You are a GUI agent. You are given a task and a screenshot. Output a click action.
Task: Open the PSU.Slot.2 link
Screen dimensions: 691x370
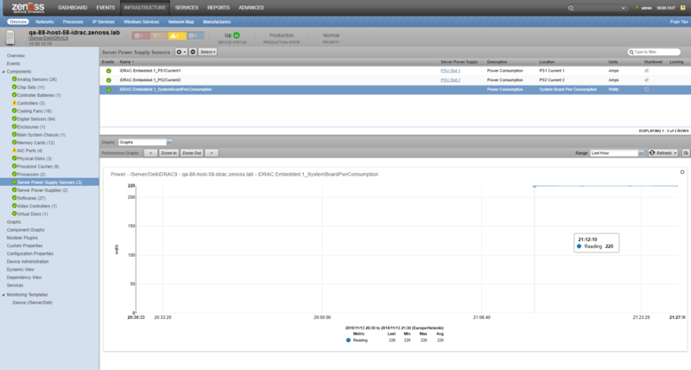pyautogui.click(x=450, y=80)
